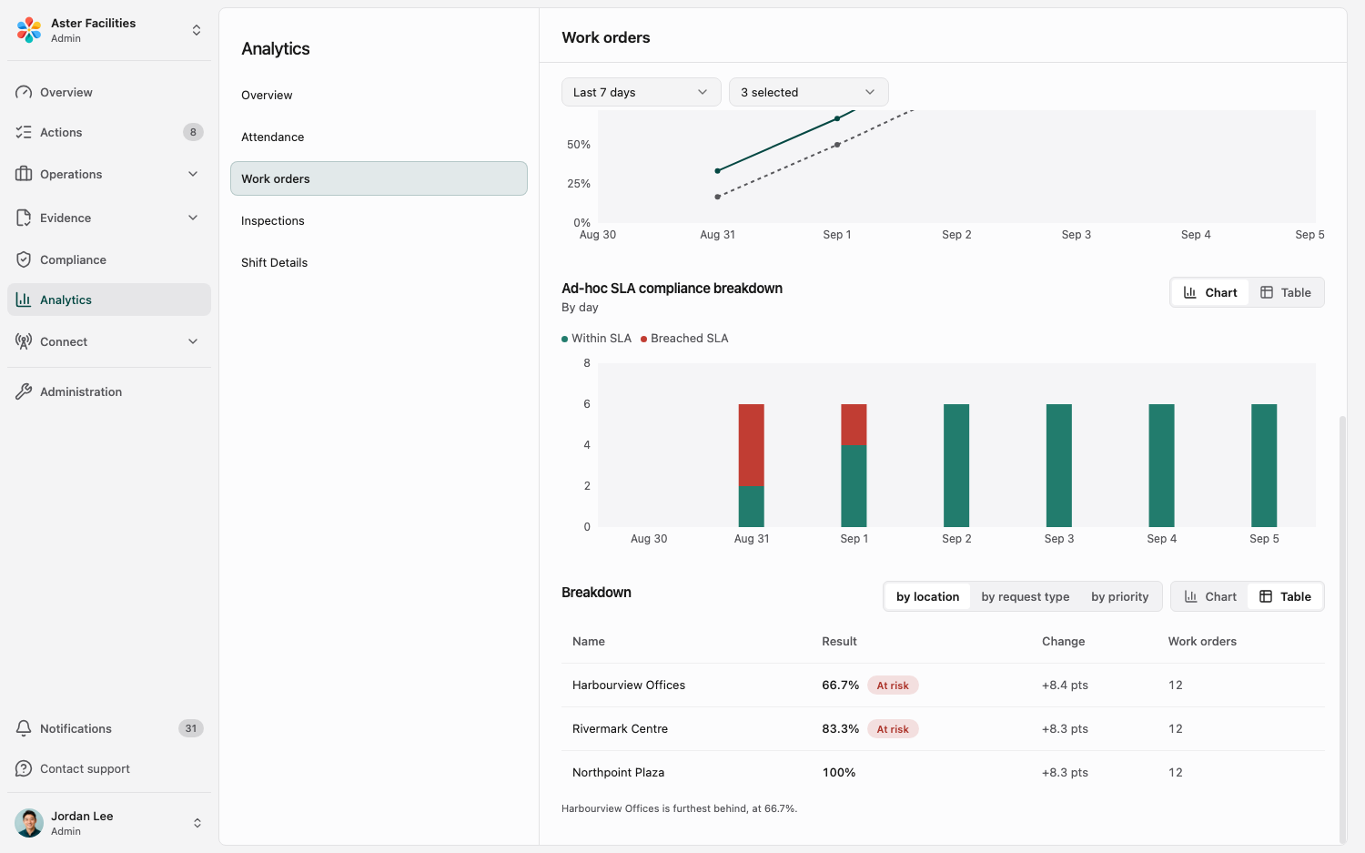
Task: Open the Aster Facilities workspace switcher
Action: [x=109, y=30]
